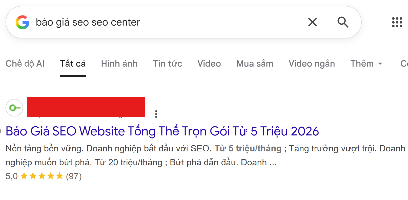Click the green favicon of the result
This screenshot has width=408, height=200.
(14, 108)
